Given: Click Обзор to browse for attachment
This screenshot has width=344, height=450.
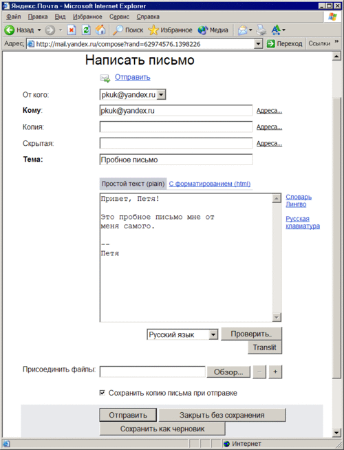Looking at the screenshot, I should click(228, 372).
